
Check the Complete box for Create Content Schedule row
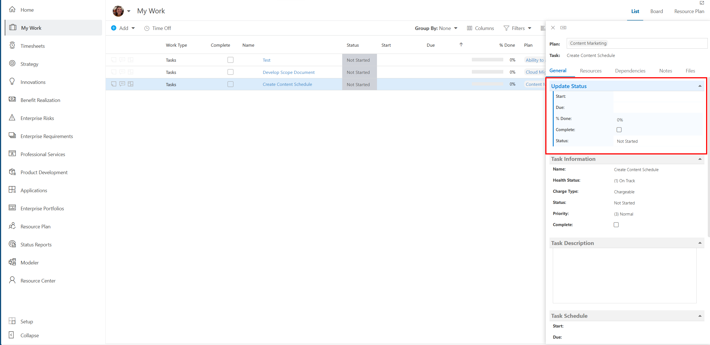(x=230, y=84)
